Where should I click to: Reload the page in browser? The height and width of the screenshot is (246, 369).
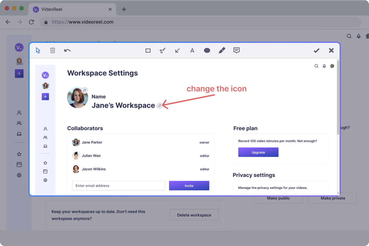coord(31,22)
